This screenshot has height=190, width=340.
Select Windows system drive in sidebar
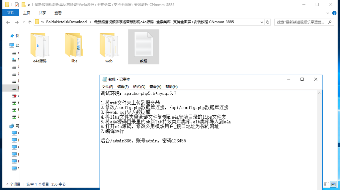(x=14, y=60)
